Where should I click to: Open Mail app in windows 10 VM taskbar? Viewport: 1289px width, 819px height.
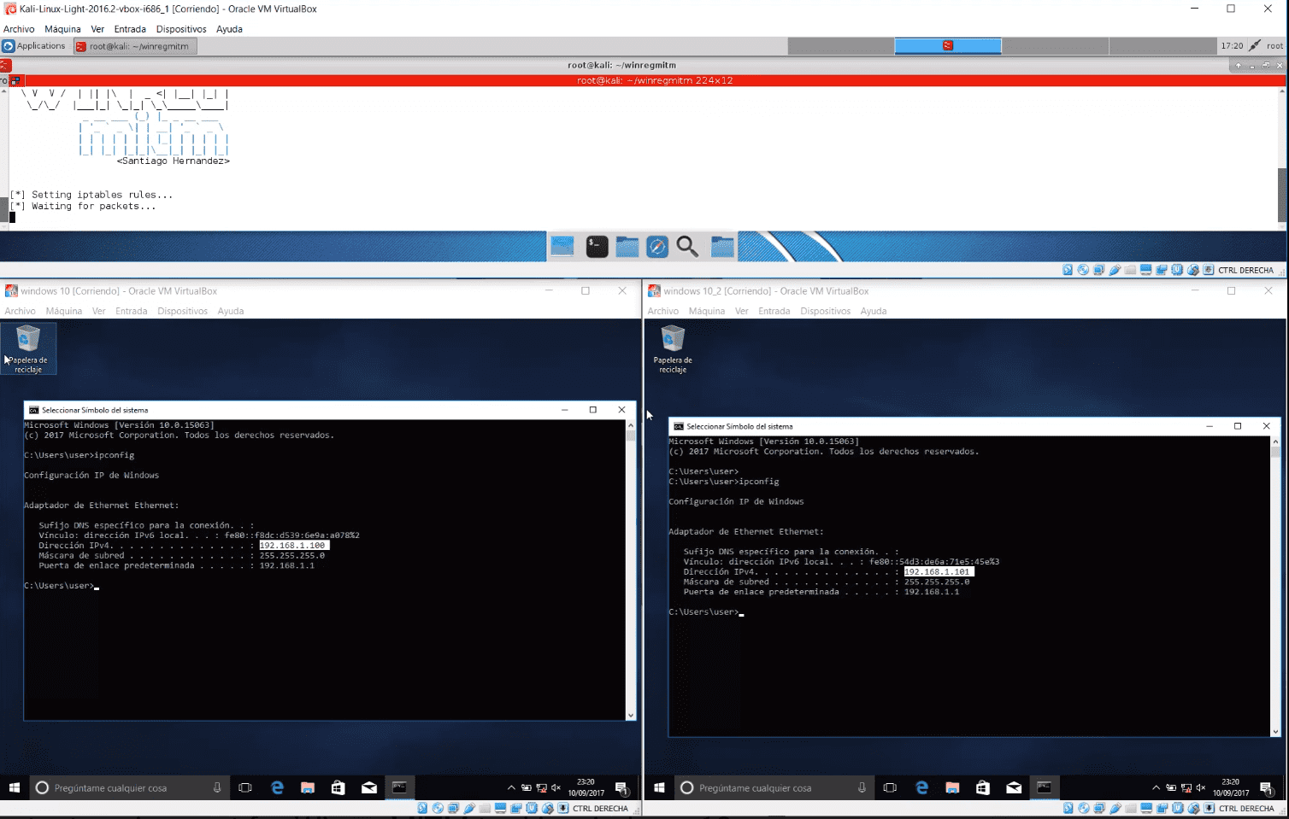(369, 787)
